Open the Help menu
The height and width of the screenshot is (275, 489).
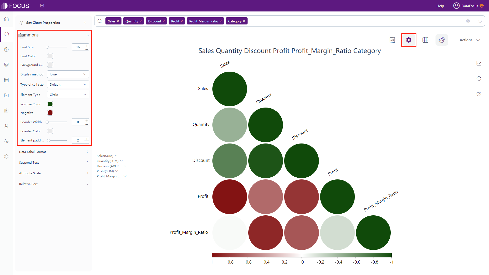pyautogui.click(x=440, y=6)
